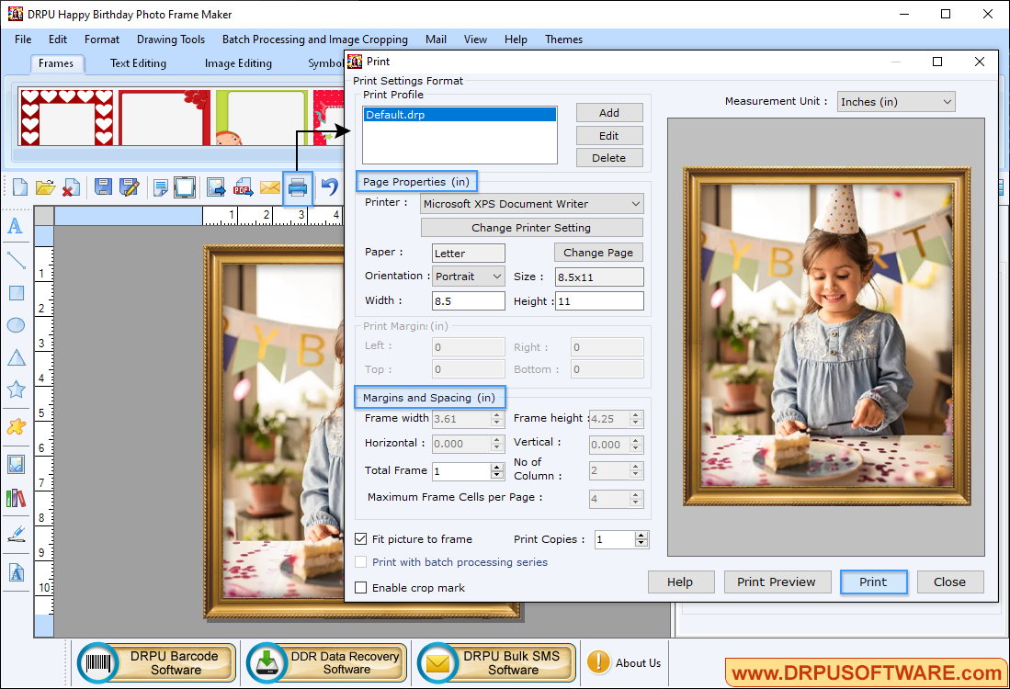Enable crop mark option
Image resolution: width=1010 pixels, height=689 pixels.
tap(360, 587)
